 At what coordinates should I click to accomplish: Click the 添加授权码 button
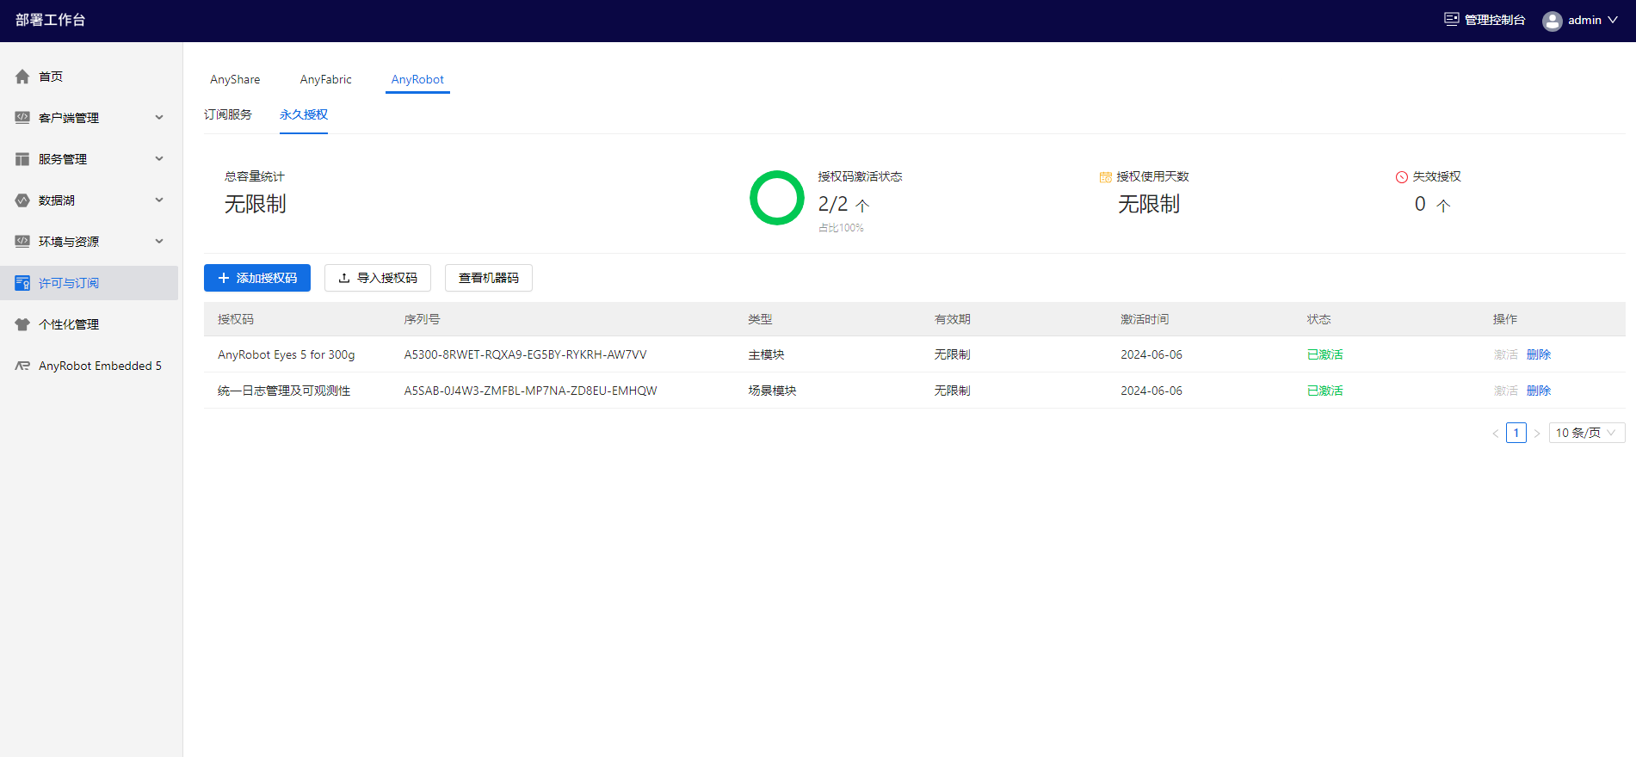pos(257,278)
